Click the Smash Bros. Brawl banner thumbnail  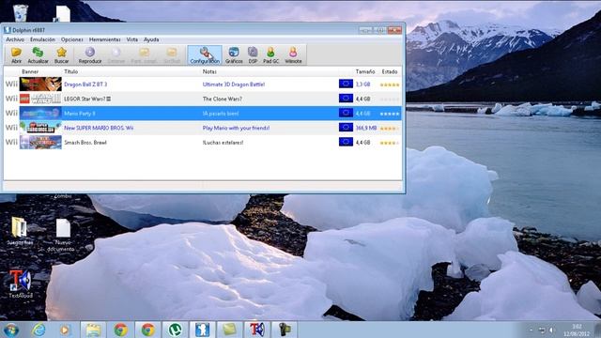[x=40, y=142]
